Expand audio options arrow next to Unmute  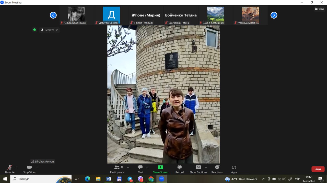(x=17, y=167)
